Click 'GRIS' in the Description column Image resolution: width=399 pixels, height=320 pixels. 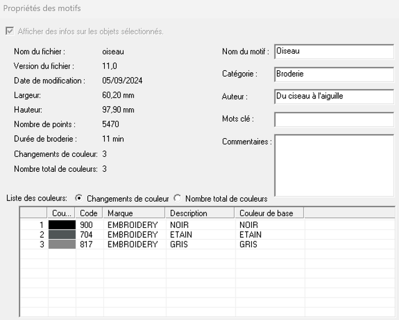(179, 244)
